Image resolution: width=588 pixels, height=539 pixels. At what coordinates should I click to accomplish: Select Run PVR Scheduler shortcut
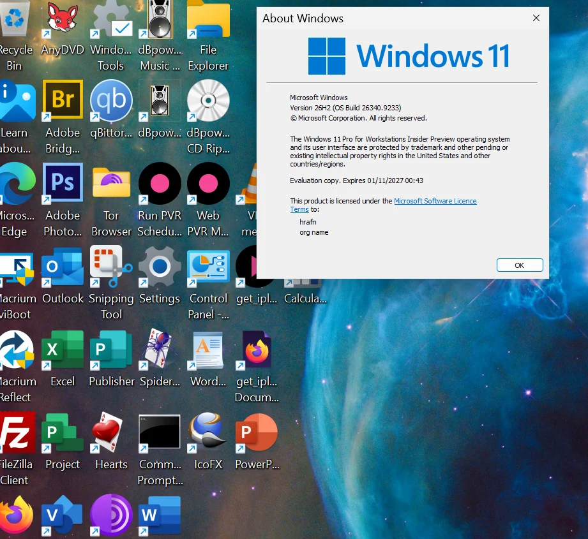[x=160, y=183]
